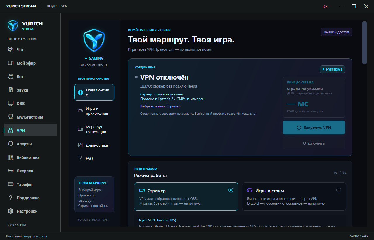Open the Алерты bell icon
This screenshot has width=374, height=240.
11,144
